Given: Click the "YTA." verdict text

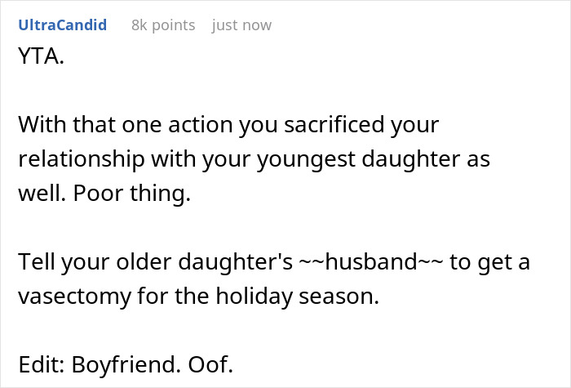Looking at the screenshot, I should click(x=41, y=56).
